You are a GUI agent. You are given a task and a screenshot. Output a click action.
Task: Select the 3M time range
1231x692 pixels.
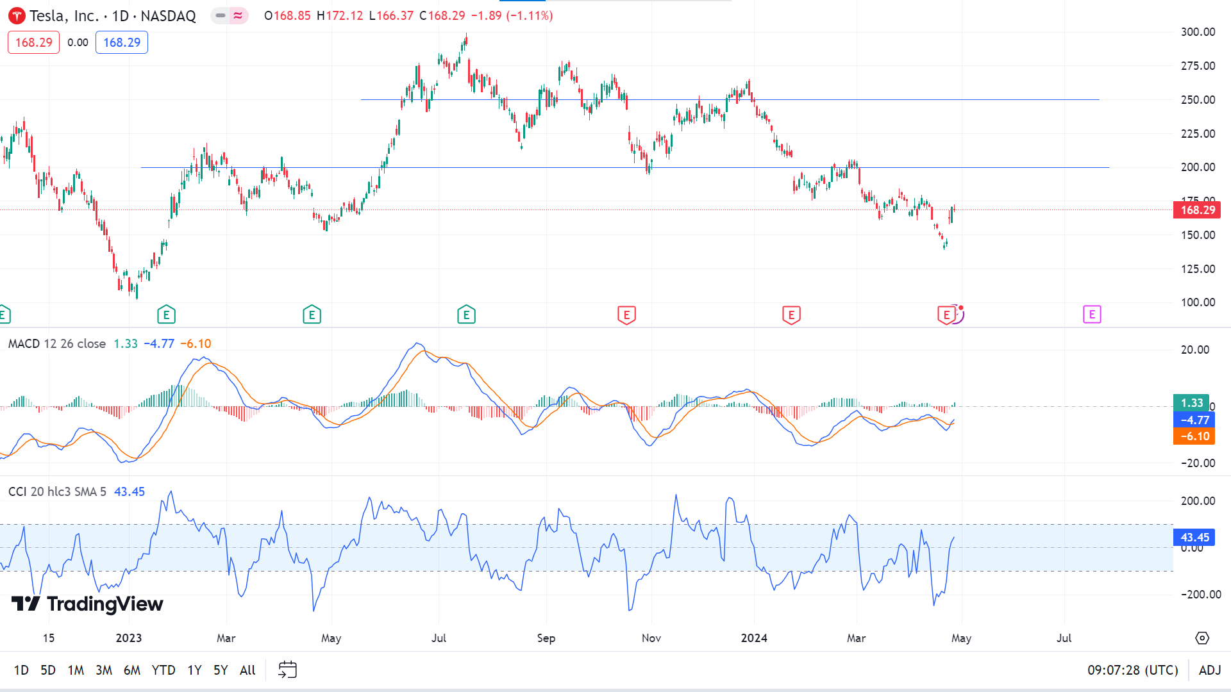(104, 670)
